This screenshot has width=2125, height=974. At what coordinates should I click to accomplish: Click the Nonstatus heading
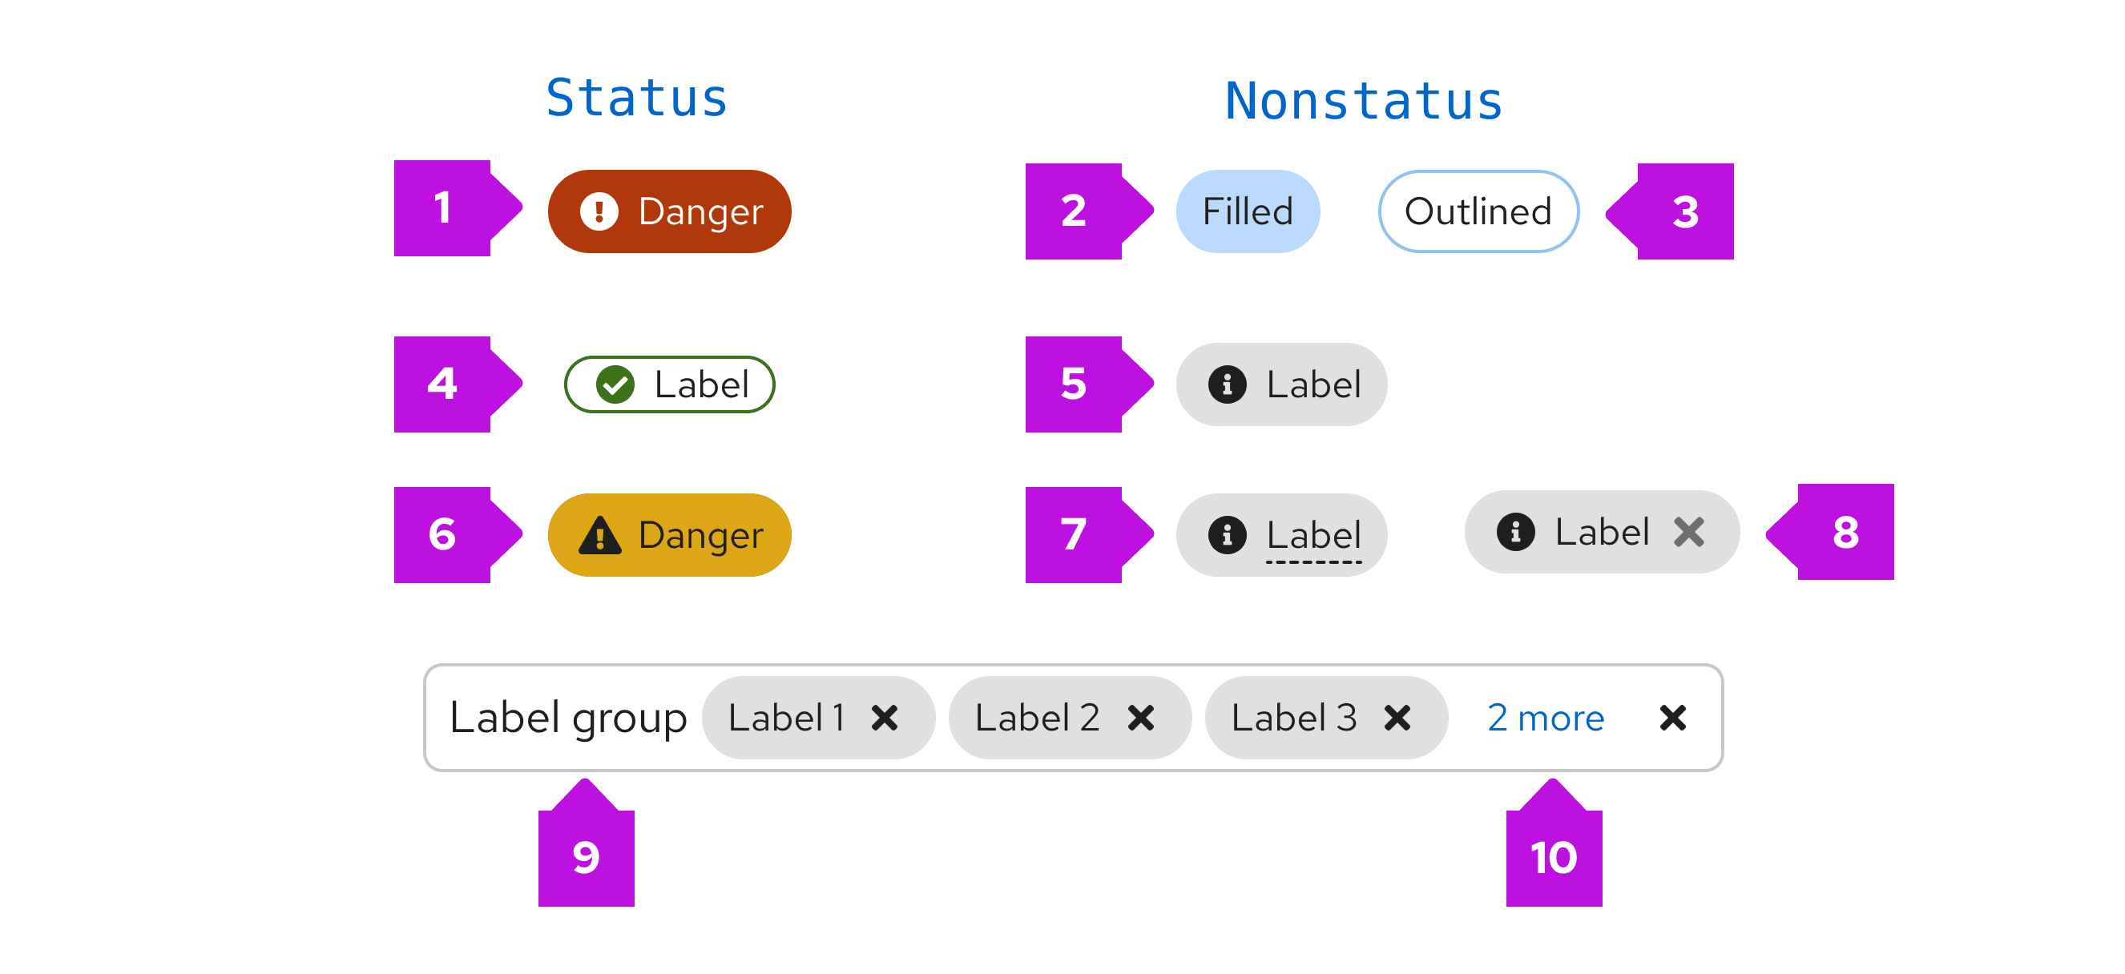point(1363,102)
